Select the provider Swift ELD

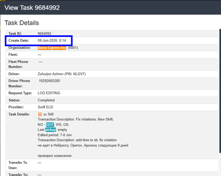tap(46, 107)
